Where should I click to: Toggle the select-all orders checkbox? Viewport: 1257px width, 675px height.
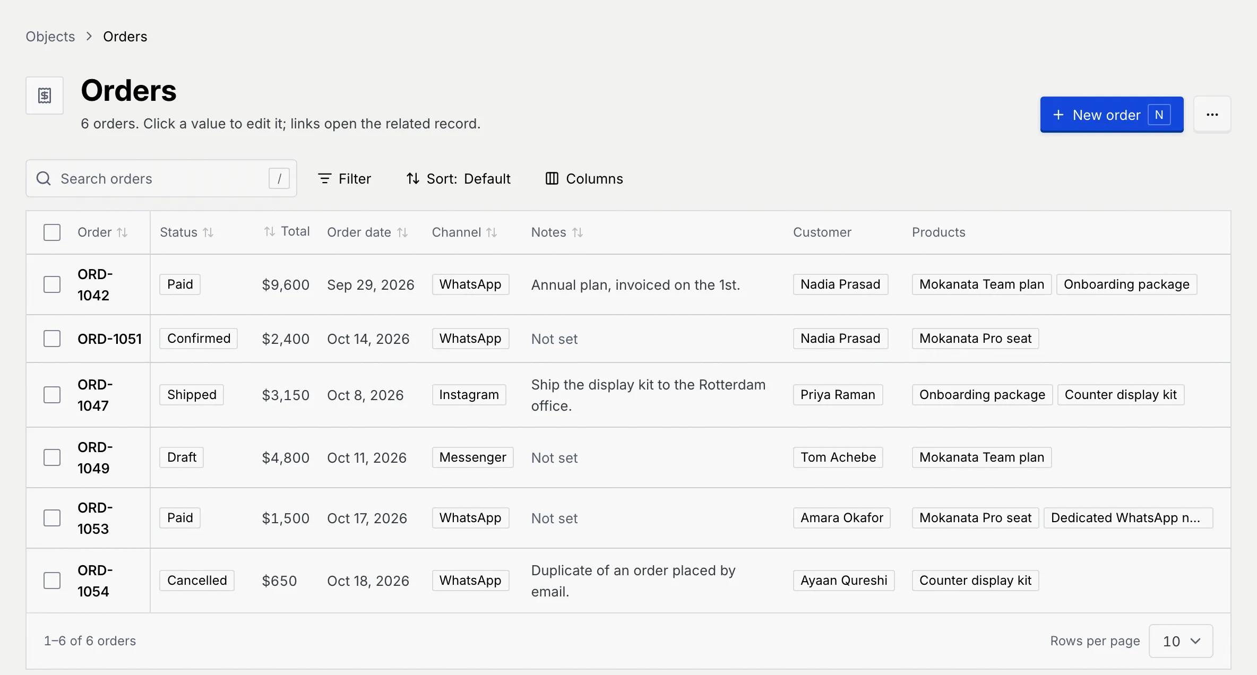point(52,232)
